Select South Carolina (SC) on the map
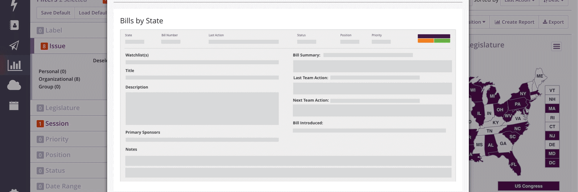This screenshot has height=192, width=578. tap(512, 137)
